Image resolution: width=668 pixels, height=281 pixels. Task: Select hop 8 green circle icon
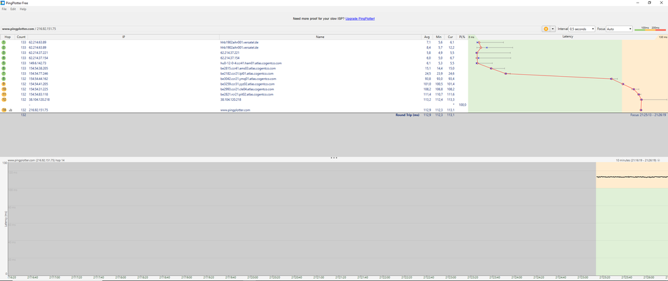[x=4, y=79]
